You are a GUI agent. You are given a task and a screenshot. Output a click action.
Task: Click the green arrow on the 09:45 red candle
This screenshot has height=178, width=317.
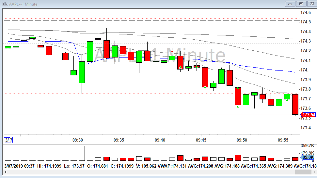click(x=205, y=87)
